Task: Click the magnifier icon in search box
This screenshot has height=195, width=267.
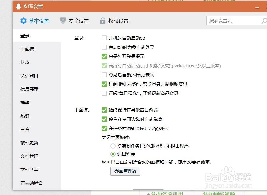Action: pos(264,21)
